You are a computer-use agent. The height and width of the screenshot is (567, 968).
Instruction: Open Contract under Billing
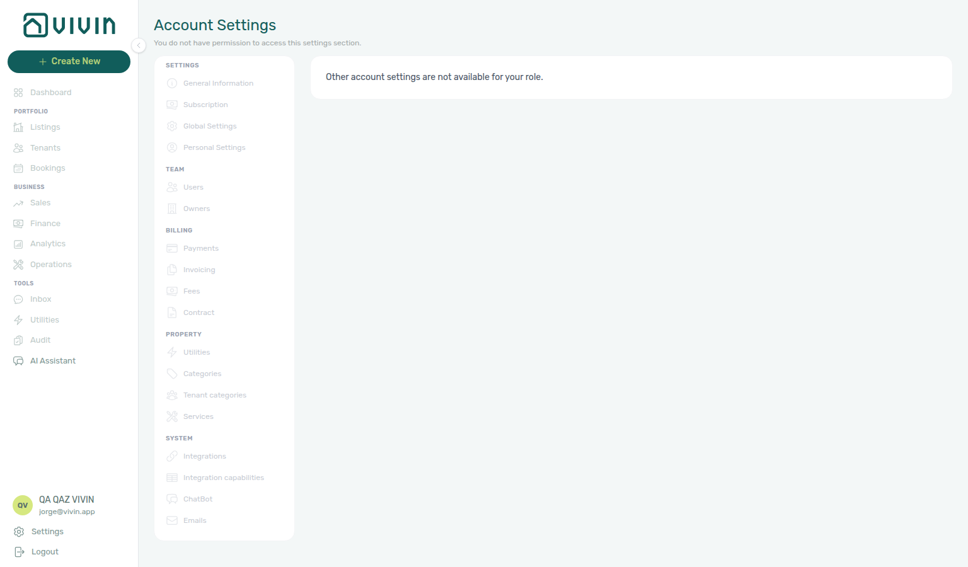point(199,312)
